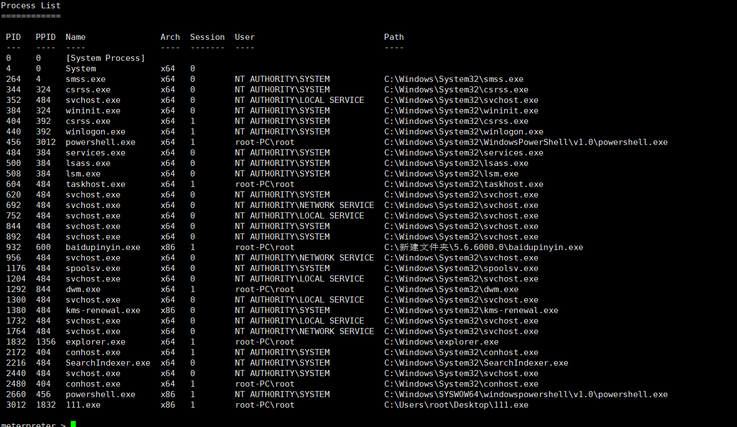This screenshot has height=427, width=737.
Task: Select the "taskhost.exe" process name
Action: point(96,184)
